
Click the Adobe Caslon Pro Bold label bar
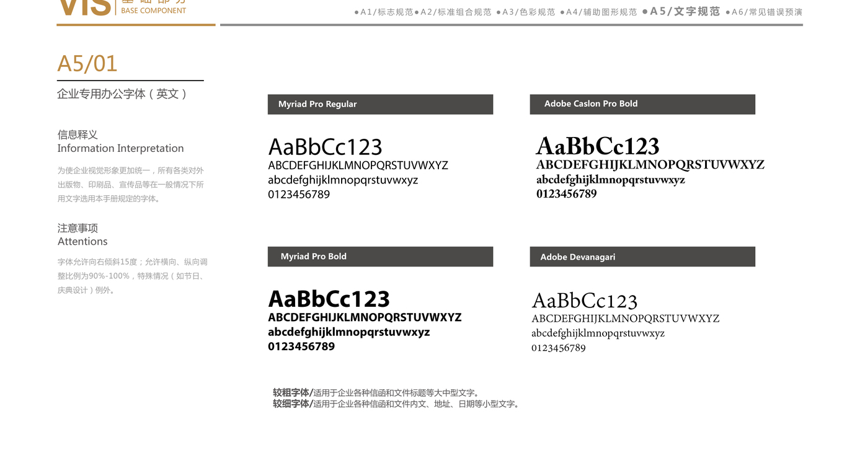click(642, 104)
